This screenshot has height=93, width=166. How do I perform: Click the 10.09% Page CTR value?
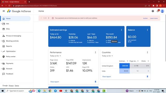tap(87, 71)
